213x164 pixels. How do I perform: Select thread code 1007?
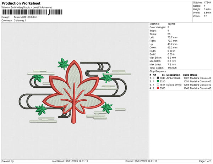[x=186, y=78]
